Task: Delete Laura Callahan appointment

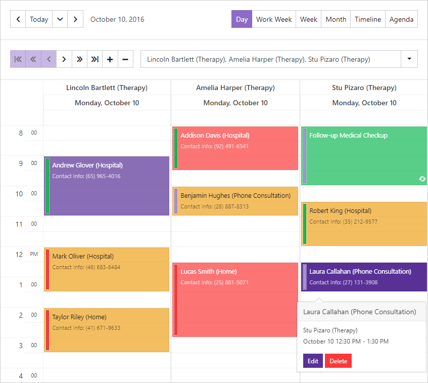Action: tap(339, 361)
